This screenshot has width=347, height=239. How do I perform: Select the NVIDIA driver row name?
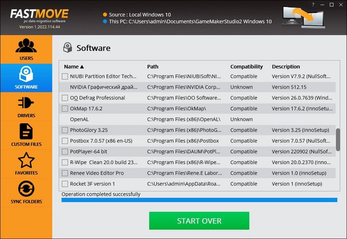104,87
